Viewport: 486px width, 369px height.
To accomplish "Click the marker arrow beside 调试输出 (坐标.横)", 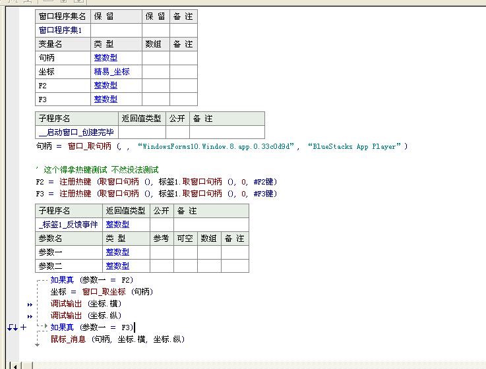I will point(30,304).
